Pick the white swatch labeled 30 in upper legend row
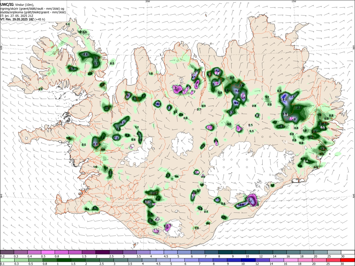The image size is (355, 266). click(347, 252)
